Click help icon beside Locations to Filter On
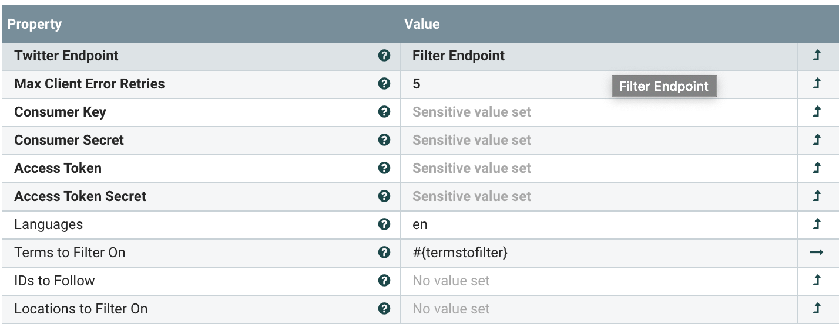Screen dimensions: 839x324 click(x=384, y=309)
